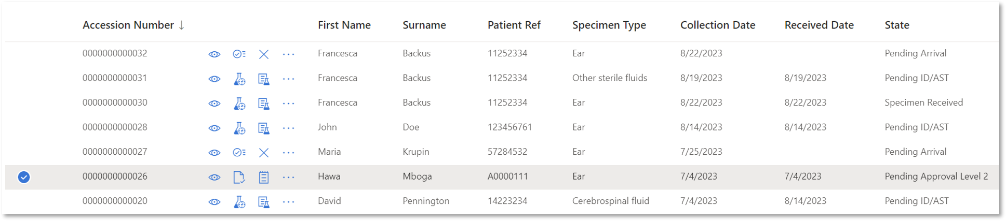This screenshot has width=1006, height=221.
Task: Click the checklist icon for accession 0000000000032
Action: [x=239, y=54]
